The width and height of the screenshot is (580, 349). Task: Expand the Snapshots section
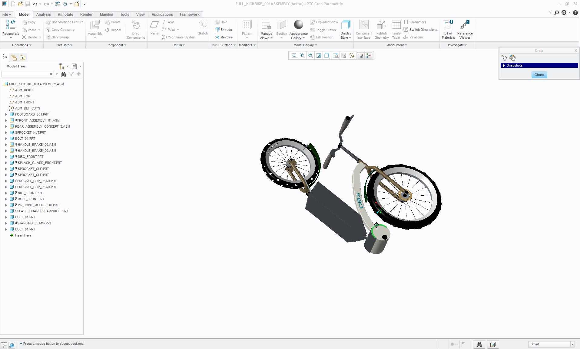504,65
